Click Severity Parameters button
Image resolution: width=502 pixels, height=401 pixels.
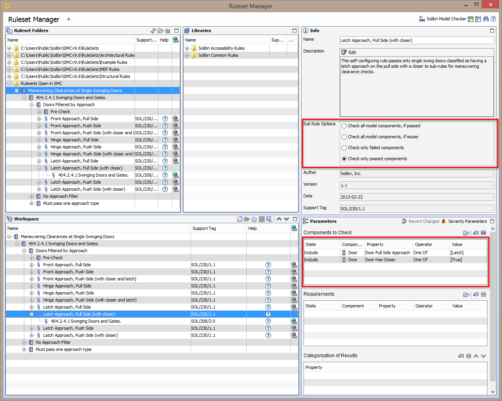pyautogui.click(x=464, y=221)
